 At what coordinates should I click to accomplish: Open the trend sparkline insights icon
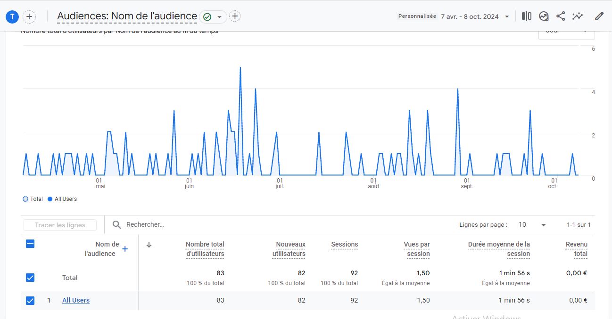(578, 16)
